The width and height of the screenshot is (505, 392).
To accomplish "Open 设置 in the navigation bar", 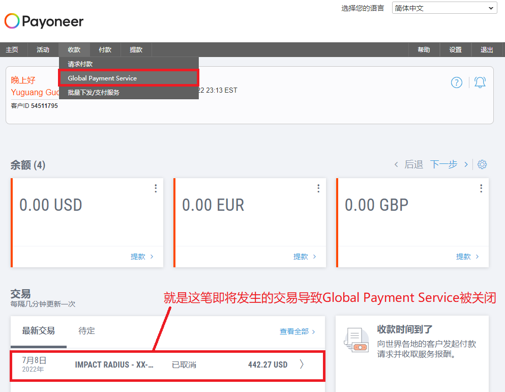I will pyautogui.click(x=455, y=50).
